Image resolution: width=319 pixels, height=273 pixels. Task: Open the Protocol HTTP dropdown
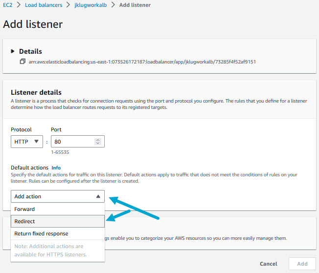tap(27, 142)
